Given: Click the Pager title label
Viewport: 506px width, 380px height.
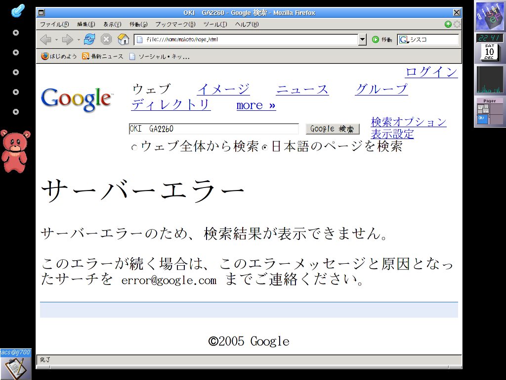Looking at the screenshot, I should point(490,101).
